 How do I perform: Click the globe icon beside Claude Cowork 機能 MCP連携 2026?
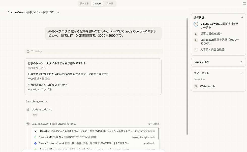(28, 124)
